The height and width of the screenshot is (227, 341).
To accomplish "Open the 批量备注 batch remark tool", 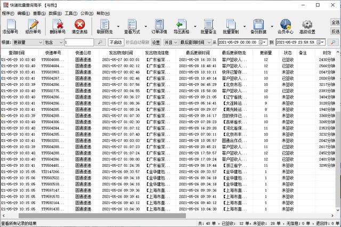I will coord(208,26).
